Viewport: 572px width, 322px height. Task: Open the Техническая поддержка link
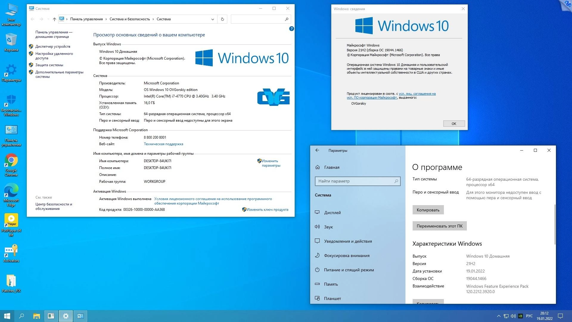tap(163, 144)
